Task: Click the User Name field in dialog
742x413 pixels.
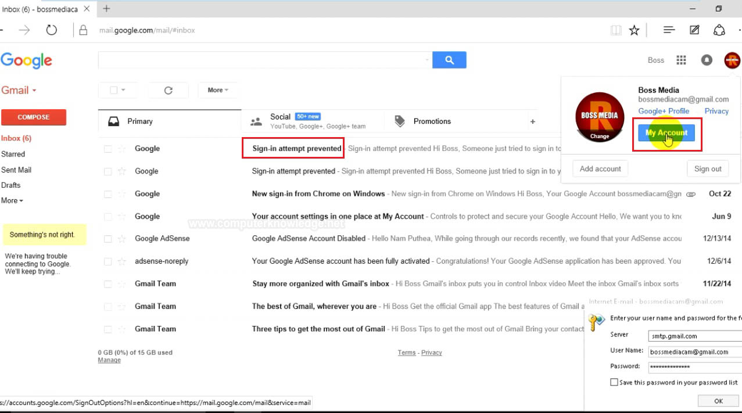Action: pos(694,351)
